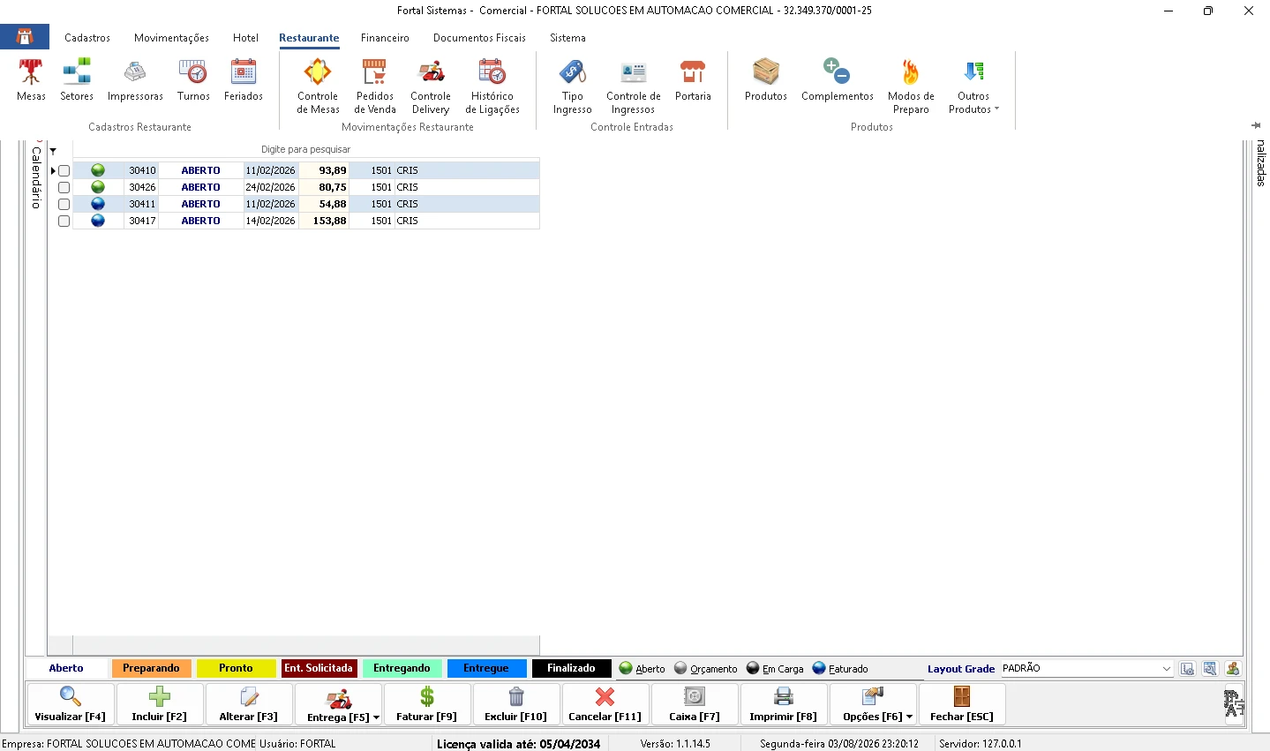Open Tipo Ingresso
Image resolution: width=1270 pixels, height=751 pixels.
pos(573,86)
